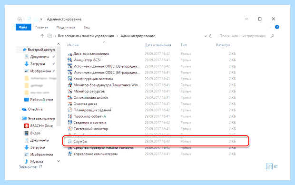Switch to large icons view
Viewport: 295px width, 185px height.
276,167
